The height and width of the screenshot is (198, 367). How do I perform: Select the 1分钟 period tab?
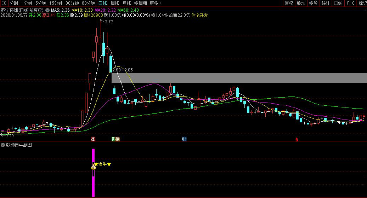27,3
